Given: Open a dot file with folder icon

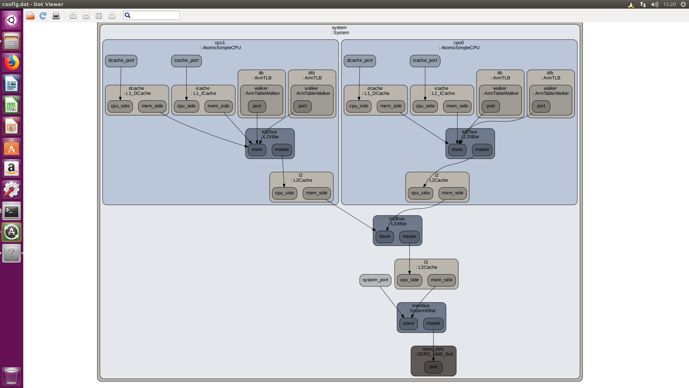Looking at the screenshot, I should 30,15.
